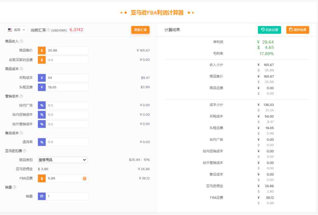
Task: Click the yuan icon of 头程运费
Action: (x=42, y=87)
